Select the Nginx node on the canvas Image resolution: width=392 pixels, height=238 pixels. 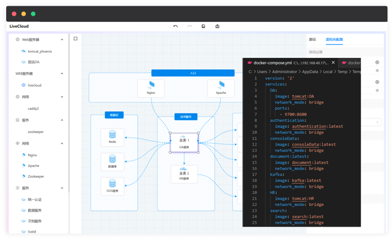[x=151, y=87]
